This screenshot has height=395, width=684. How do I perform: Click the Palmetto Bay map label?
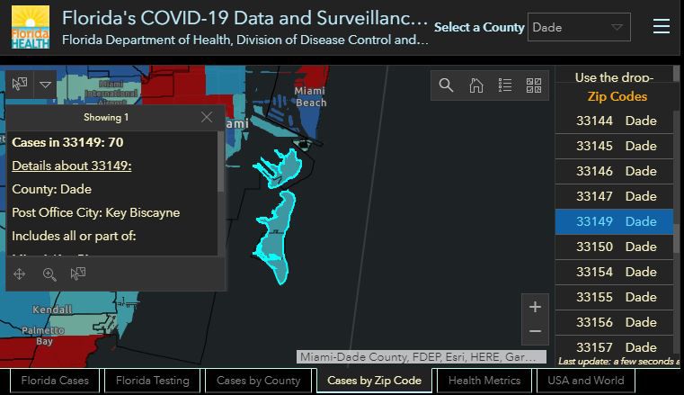43,336
